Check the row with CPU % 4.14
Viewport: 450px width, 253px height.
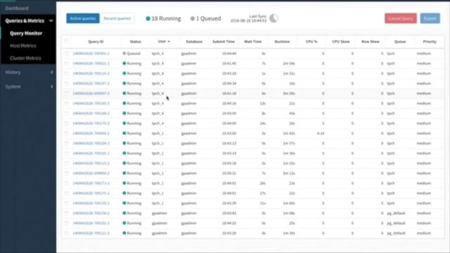click(66, 134)
